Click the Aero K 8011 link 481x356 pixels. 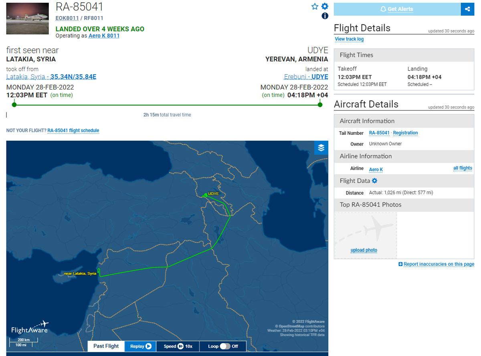point(104,36)
